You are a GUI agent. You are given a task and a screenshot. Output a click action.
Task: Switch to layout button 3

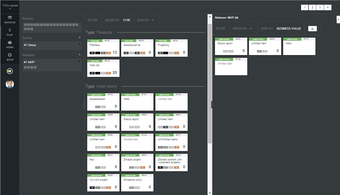pyautogui.click(x=320, y=7)
